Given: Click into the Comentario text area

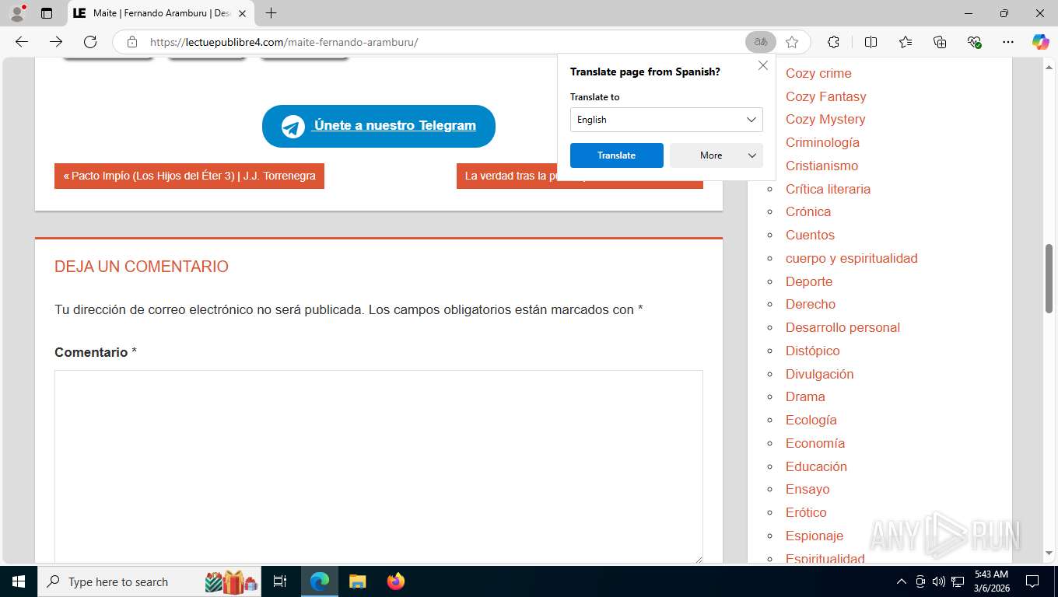Looking at the screenshot, I should point(379,466).
